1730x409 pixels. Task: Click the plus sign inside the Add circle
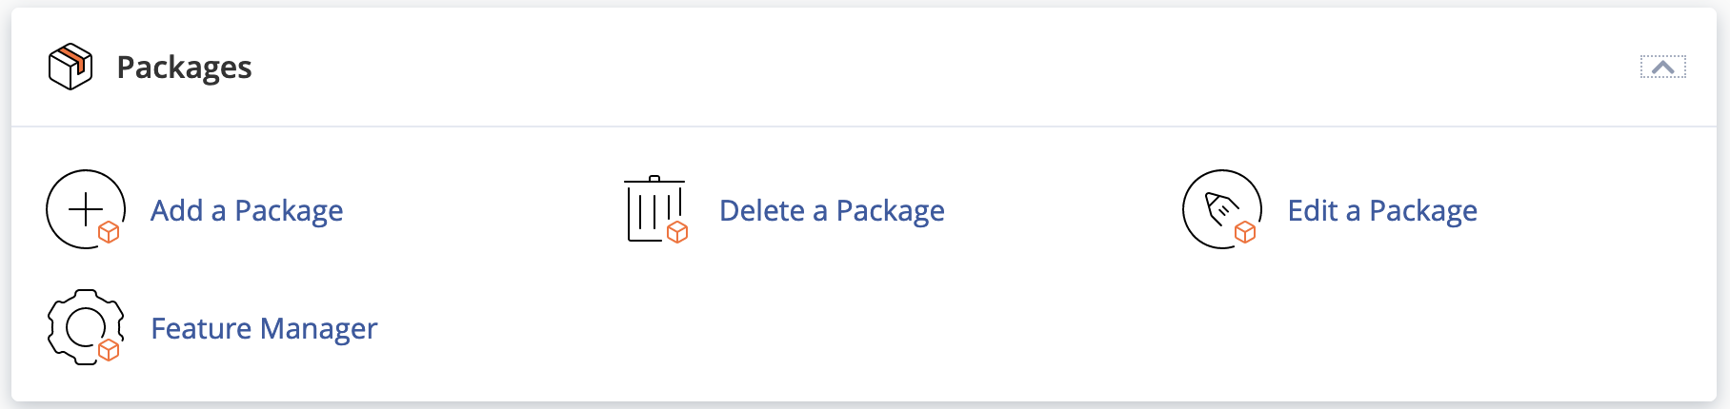86,209
